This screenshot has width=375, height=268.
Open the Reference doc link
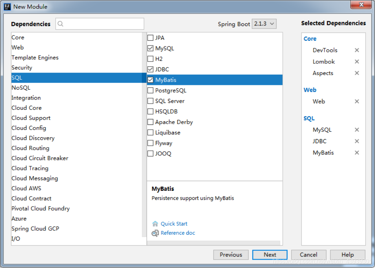[x=178, y=233]
